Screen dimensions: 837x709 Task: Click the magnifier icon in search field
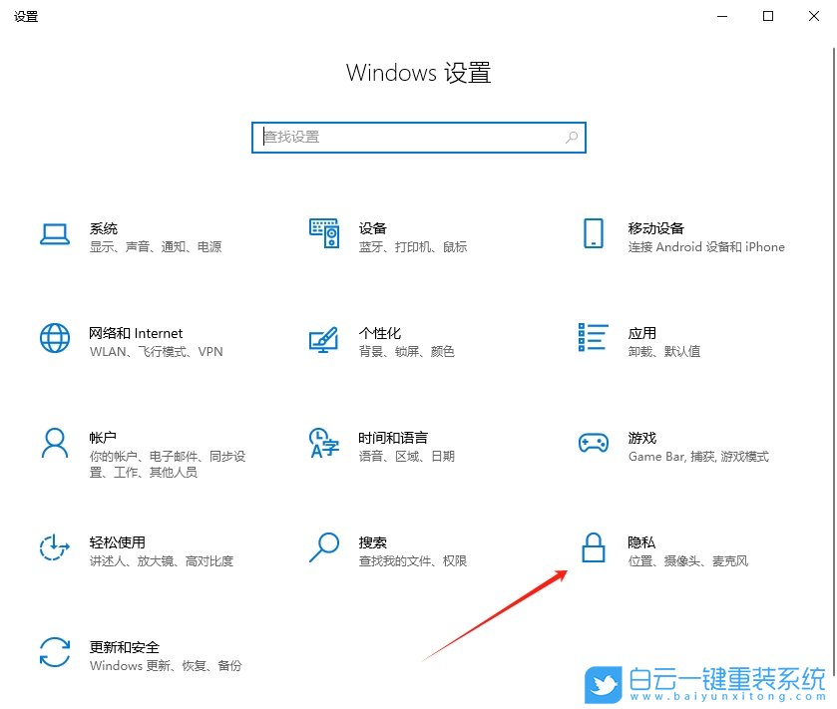pos(571,137)
